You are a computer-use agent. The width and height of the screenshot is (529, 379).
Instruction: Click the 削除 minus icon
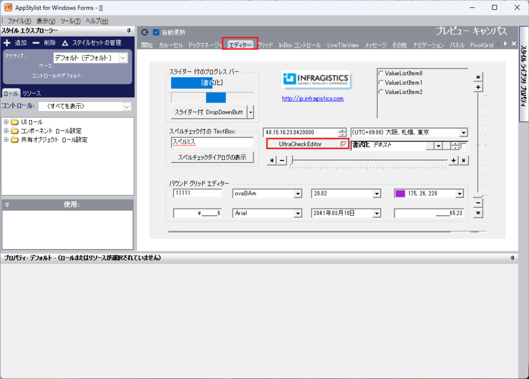pos(36,43)
